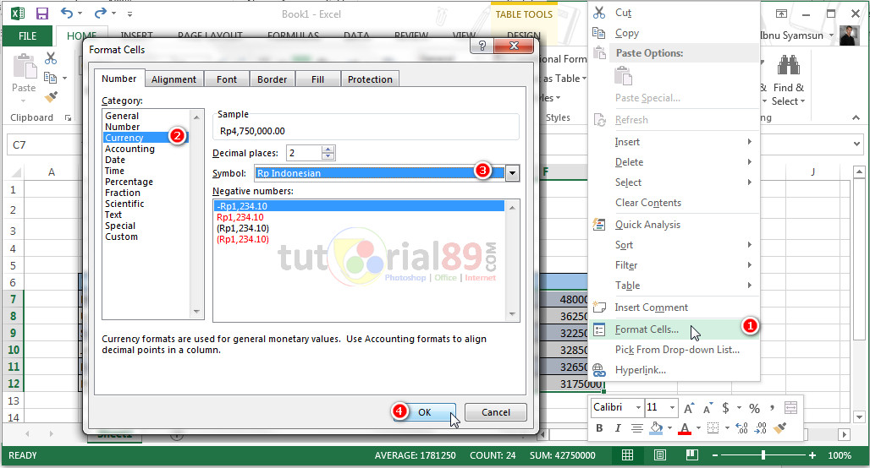Screen dimensions: 870x468
Task: Toggle Bold in mini toolbar
Action: pyautogui.click(x=599, y=427)
